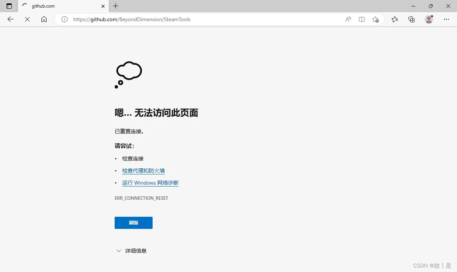The height and width of the screenshot is (272, 457).
Task: View site information icon in address bar
Action: [65, 19]
